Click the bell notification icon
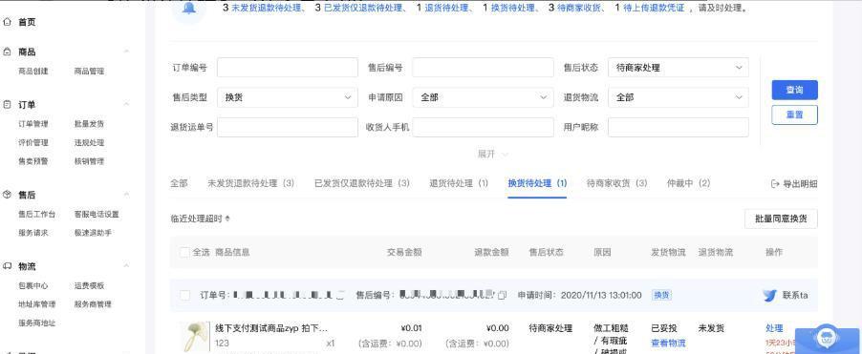This screenshot has width=862, height=354. pos(188,10)
